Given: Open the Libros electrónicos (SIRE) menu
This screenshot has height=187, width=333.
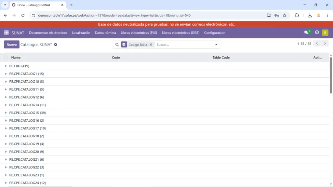Looking at the screenshot, I should 180,33.
